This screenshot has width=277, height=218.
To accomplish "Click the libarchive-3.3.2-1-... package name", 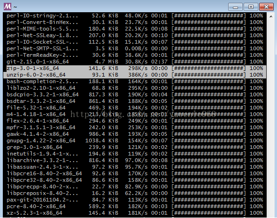I will [x=42, y=160].
